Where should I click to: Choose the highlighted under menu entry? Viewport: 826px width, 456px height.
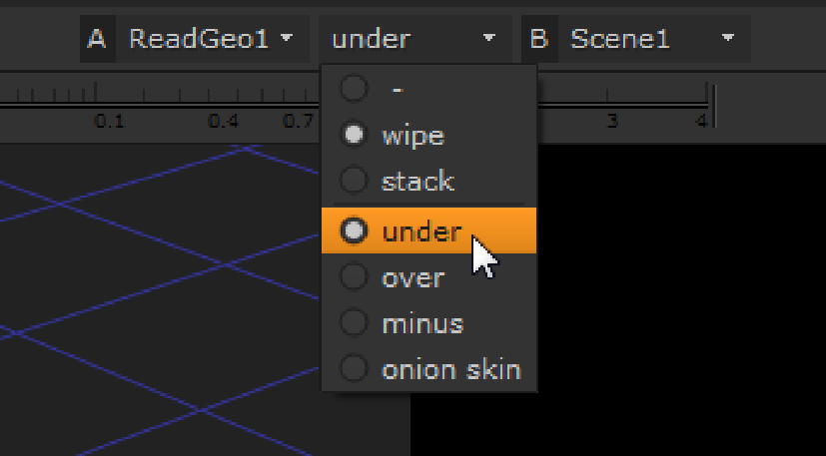pyautogui.click(x=421, y=231)
